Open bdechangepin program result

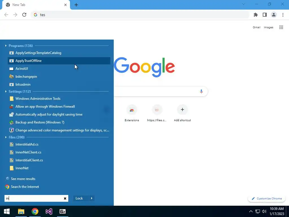click(59, 77)
